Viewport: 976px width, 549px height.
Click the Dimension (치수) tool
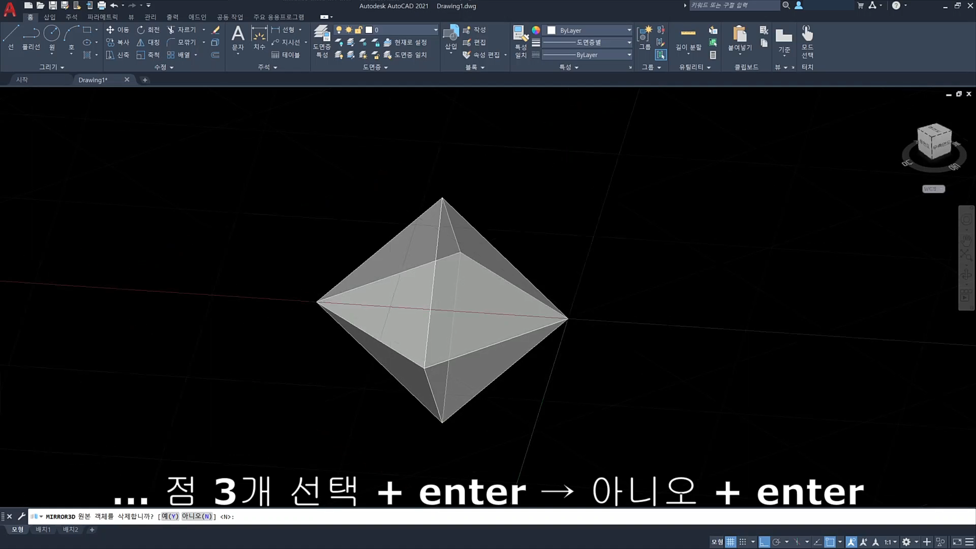click(x=259, y=39)
